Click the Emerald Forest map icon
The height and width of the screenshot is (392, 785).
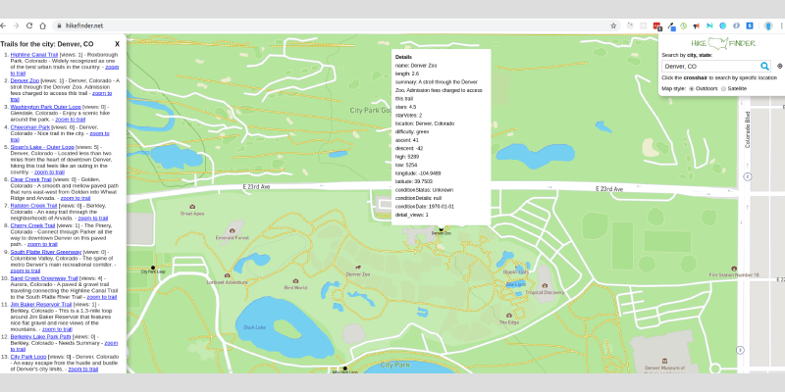(x=232, y=230)
